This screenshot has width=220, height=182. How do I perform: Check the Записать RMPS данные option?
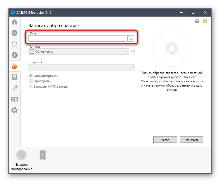(x=30, y=87)
